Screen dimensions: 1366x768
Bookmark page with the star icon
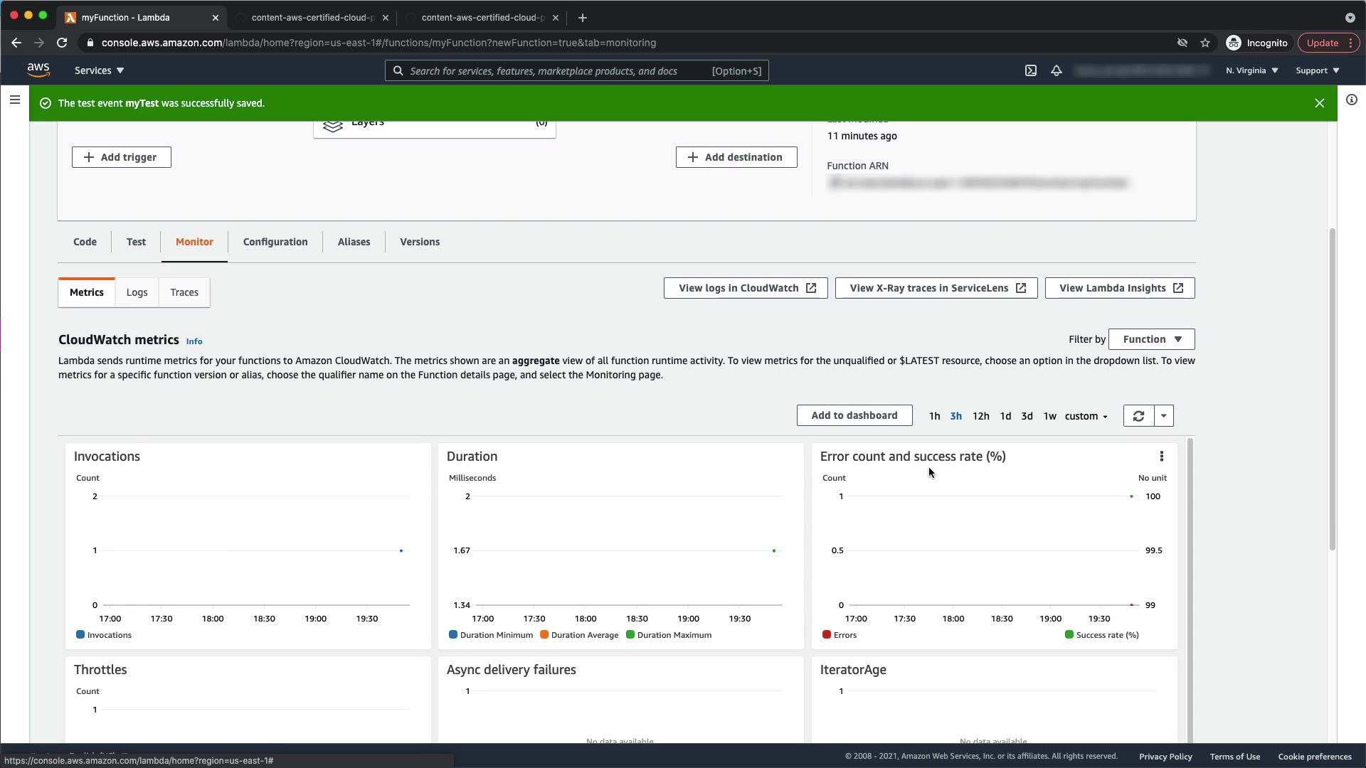(x=1205, y=43)
